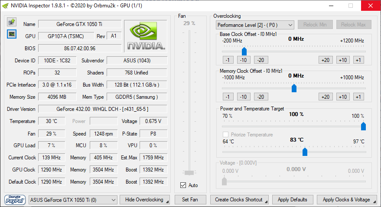Image resolution: width=381 pixels, height=207 pixels.
Task: Click the NVIDIA logo image
Action: coord(146,36)
